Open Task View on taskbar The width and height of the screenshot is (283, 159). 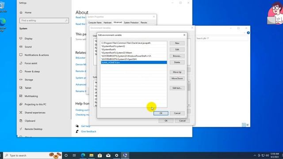pos(74,155)
